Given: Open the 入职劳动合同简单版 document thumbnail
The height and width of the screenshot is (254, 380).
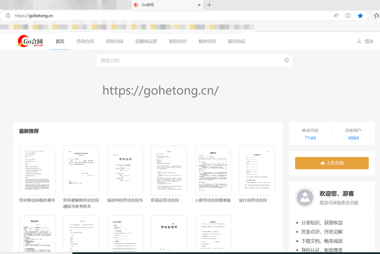Looking at the screenshot, I should tap(213, 170).
